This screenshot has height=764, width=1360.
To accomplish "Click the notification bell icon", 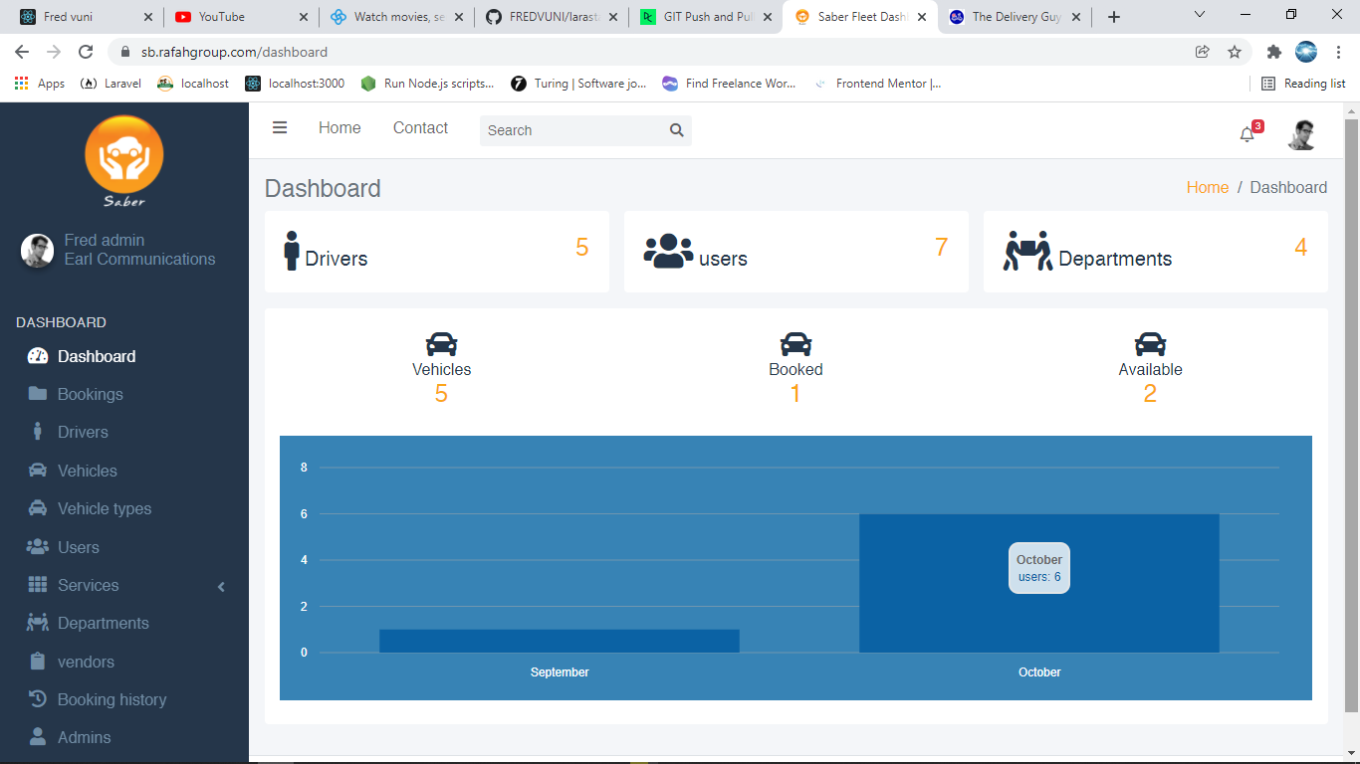I will [1247, 134].
